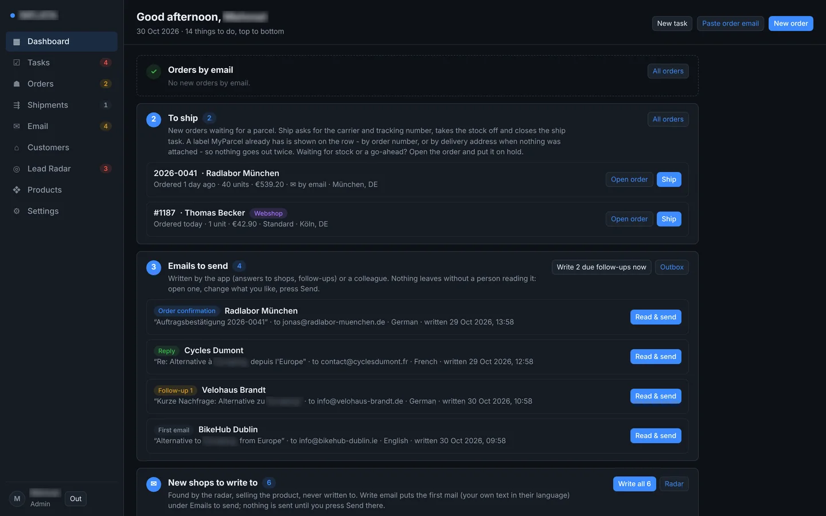Click the Dashboard sidebar icon
Image resolution: width=826 pixels, height=516 pixels.
(x=17, y=42)
